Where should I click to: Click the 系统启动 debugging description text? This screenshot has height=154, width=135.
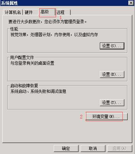38,91
